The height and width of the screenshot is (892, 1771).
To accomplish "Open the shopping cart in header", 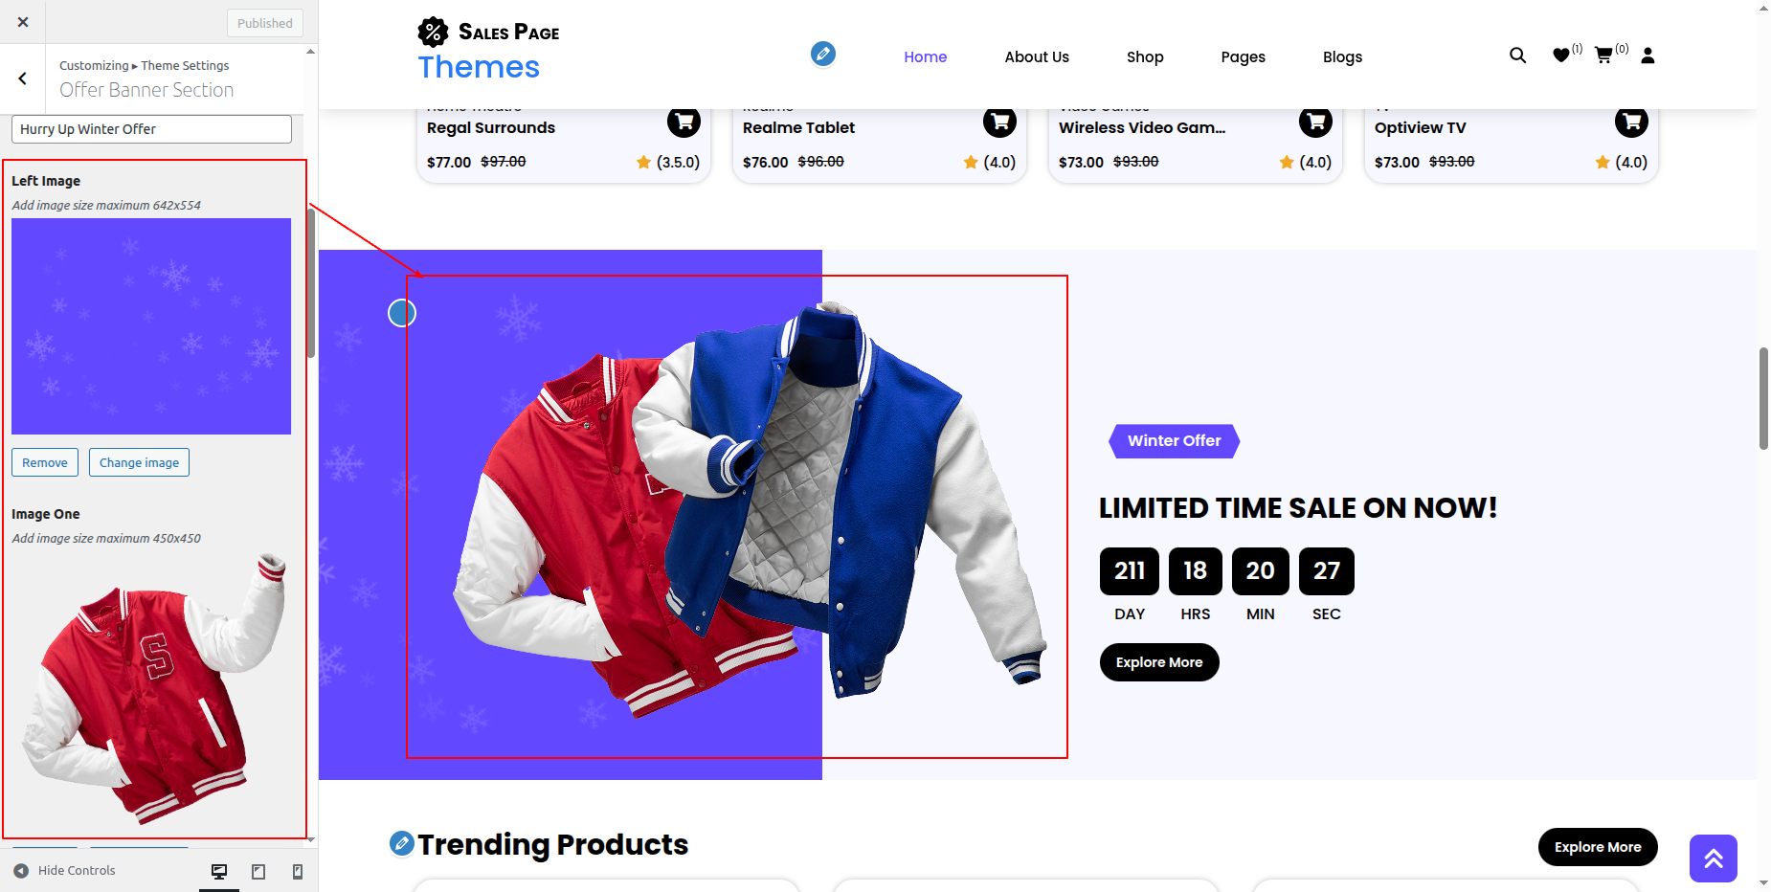I will (1603, 56).
